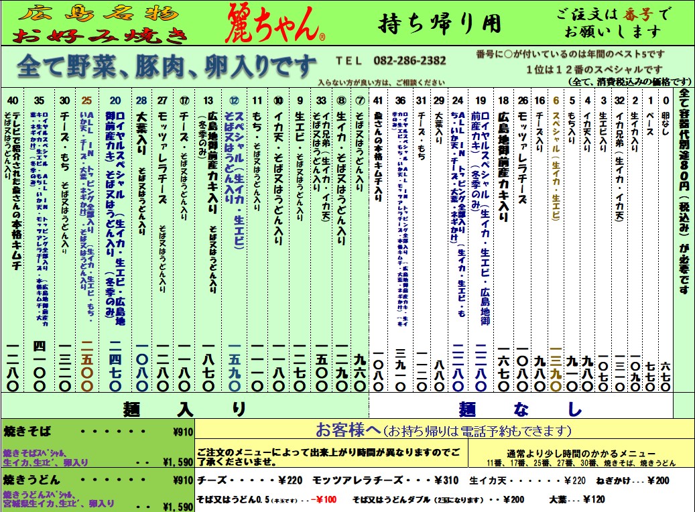
Task: Select menu number 29 column header
Action: [x=439, y=101]
